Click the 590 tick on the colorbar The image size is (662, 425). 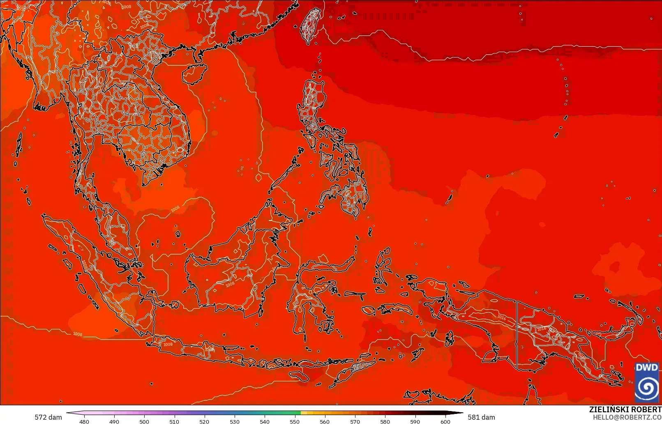[415, 422]
